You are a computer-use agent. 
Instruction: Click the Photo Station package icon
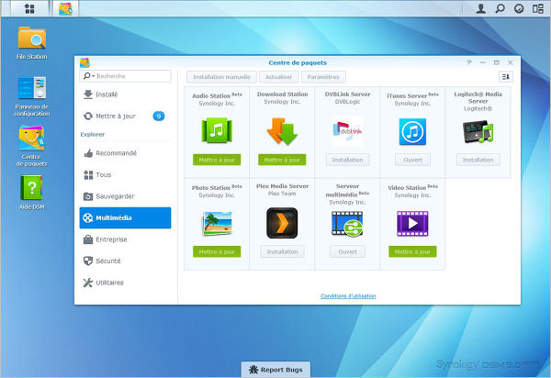point(217,223)
